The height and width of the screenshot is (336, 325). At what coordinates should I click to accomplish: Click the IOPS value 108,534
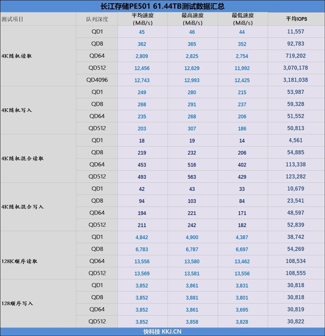coord(296,261)
